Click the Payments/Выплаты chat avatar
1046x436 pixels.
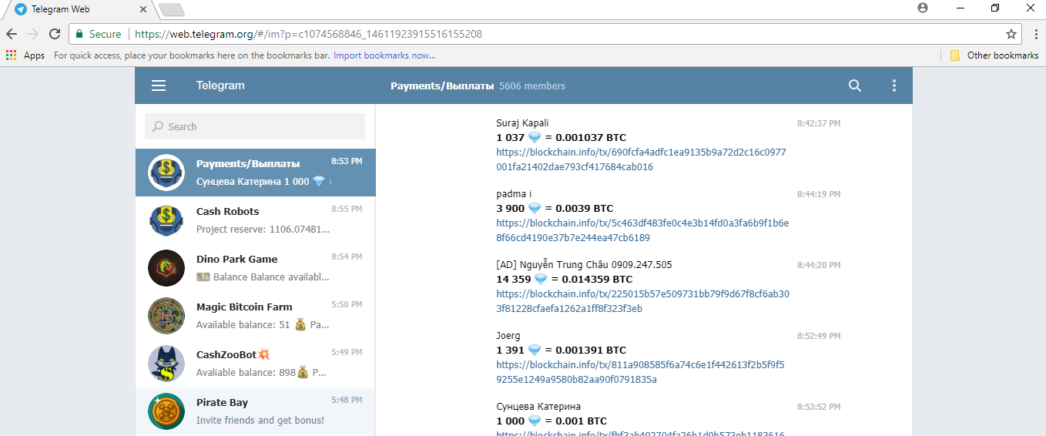click(x=166, y=173)
